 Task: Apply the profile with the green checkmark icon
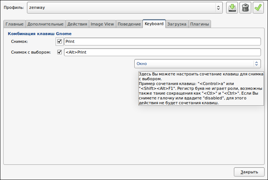258,8
